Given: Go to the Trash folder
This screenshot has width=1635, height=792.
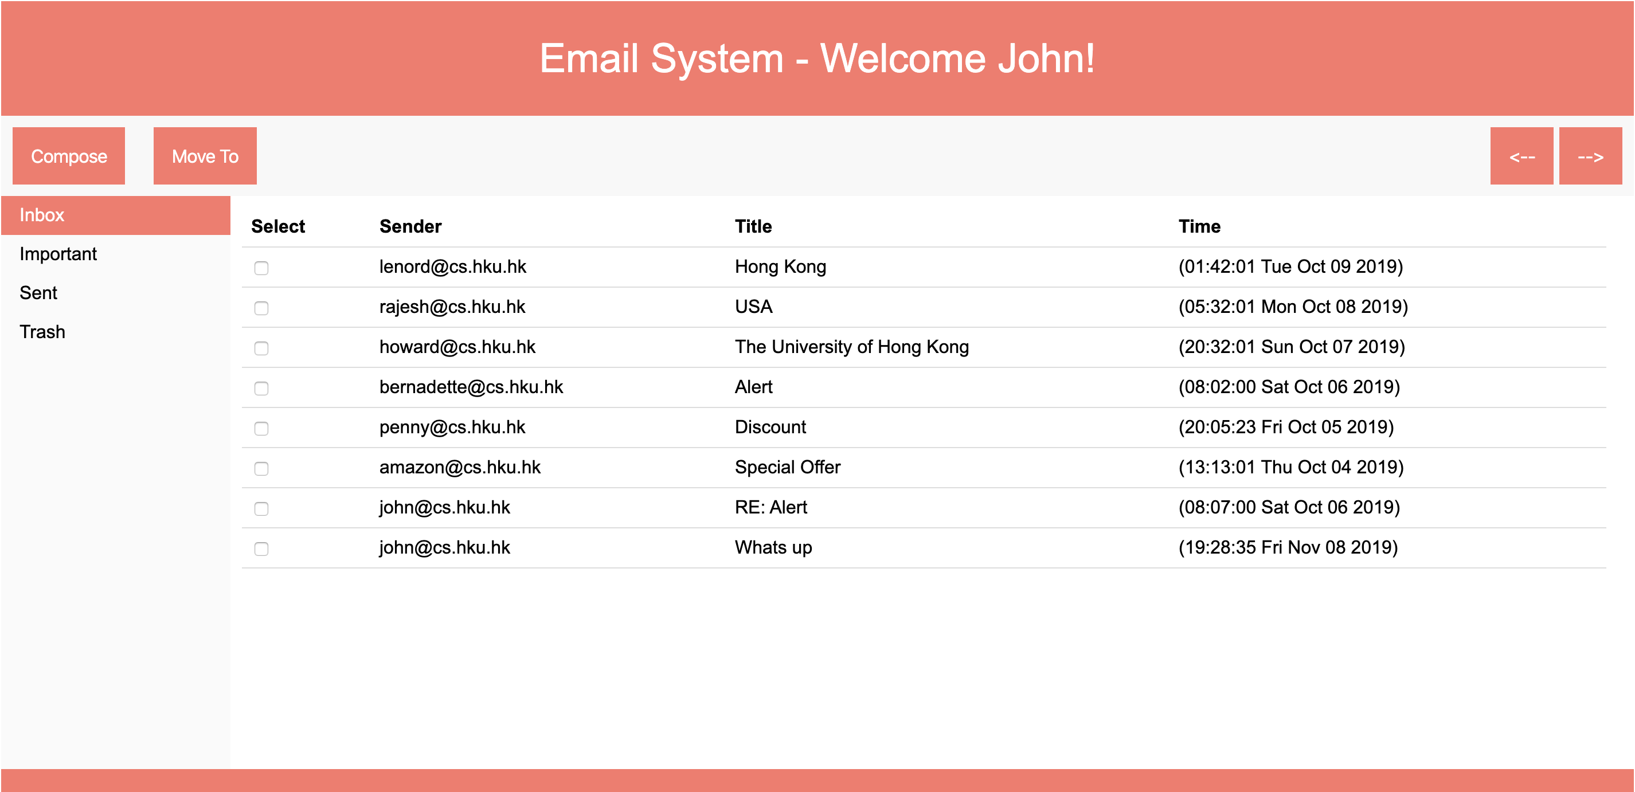Looking at the screenshot, I should pyautogui.click(x=42, y=332).
